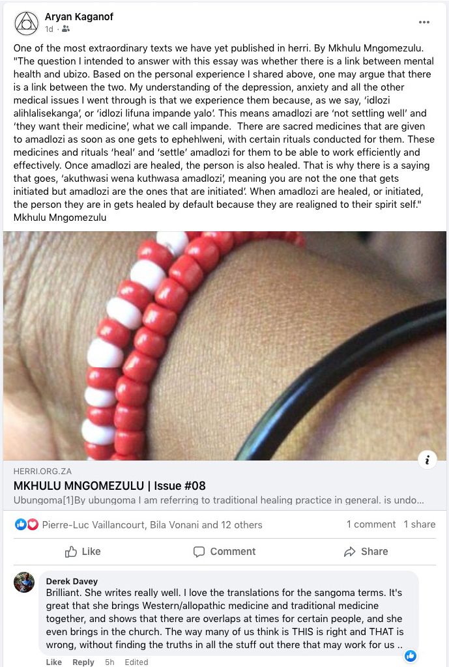Click the blue like reaction icon
This screenshot has width=449, height=667.
coord(20,524)
